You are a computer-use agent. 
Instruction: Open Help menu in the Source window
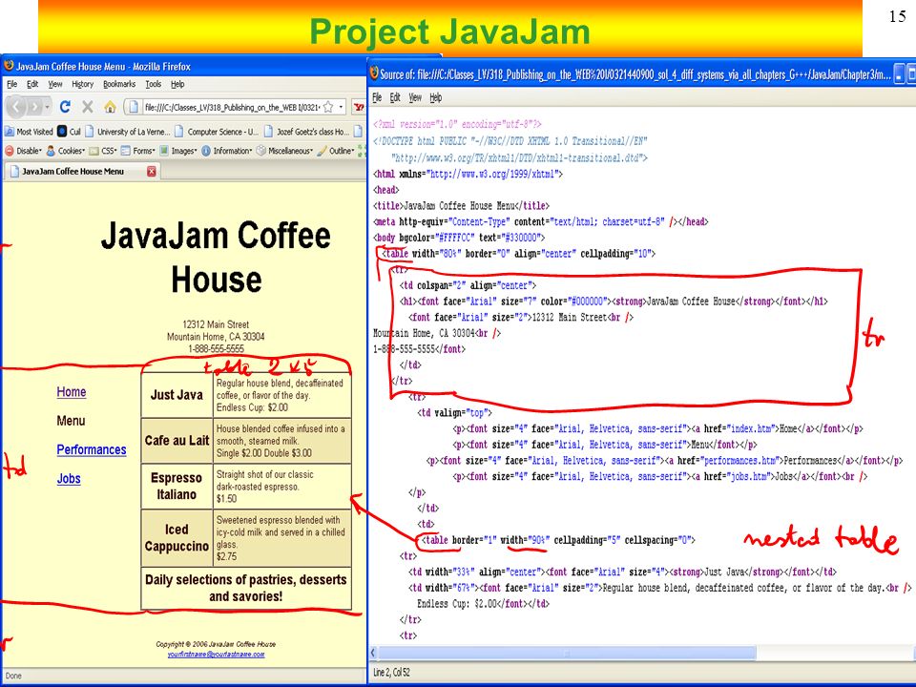(436, 97)
